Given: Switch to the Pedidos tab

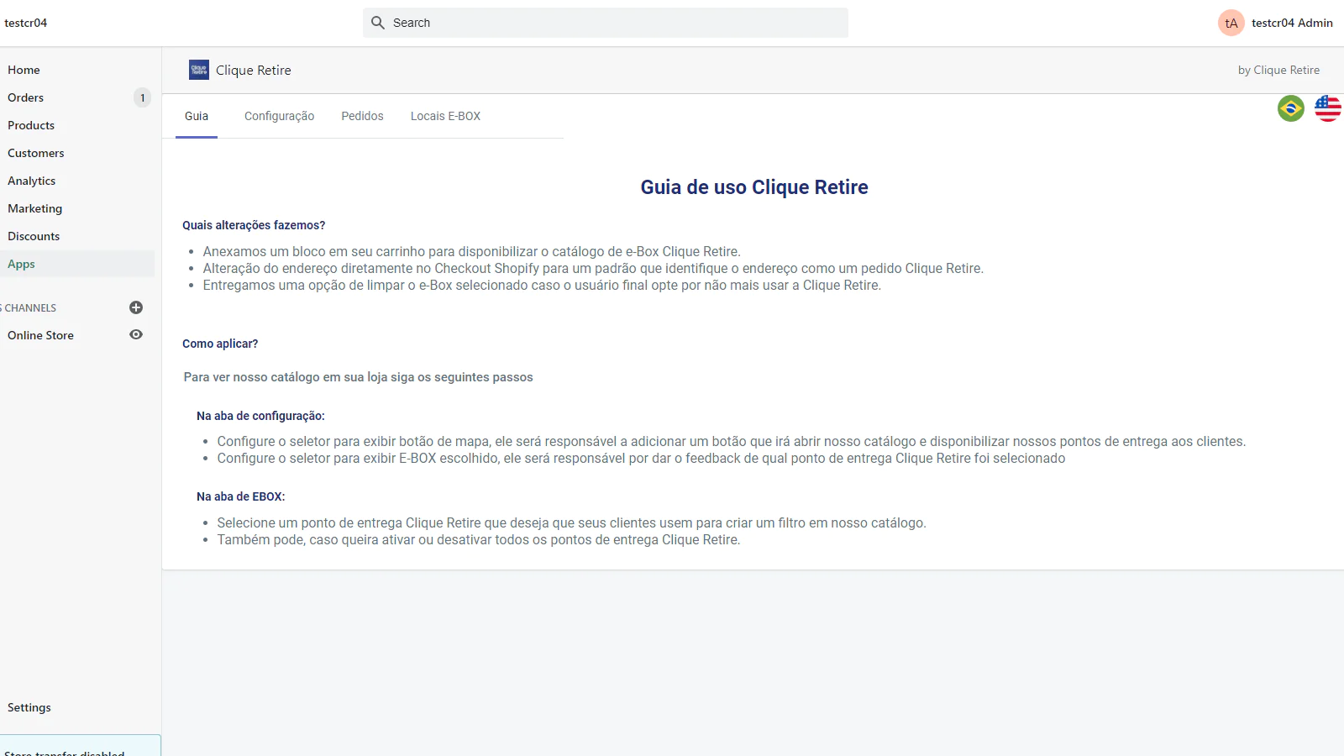Looking at the screenshot, I should (362, 116).
